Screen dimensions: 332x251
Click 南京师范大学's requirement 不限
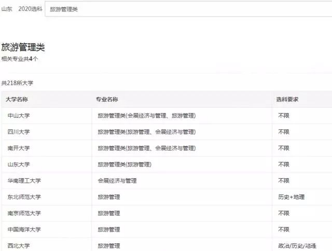click(284, 213)
